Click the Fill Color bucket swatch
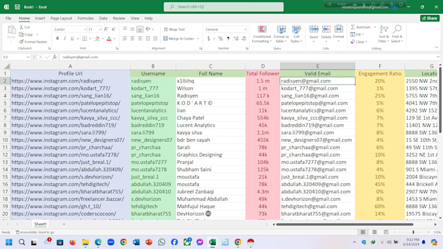Screen dimensions: 443x249 [x=97, y=38]
